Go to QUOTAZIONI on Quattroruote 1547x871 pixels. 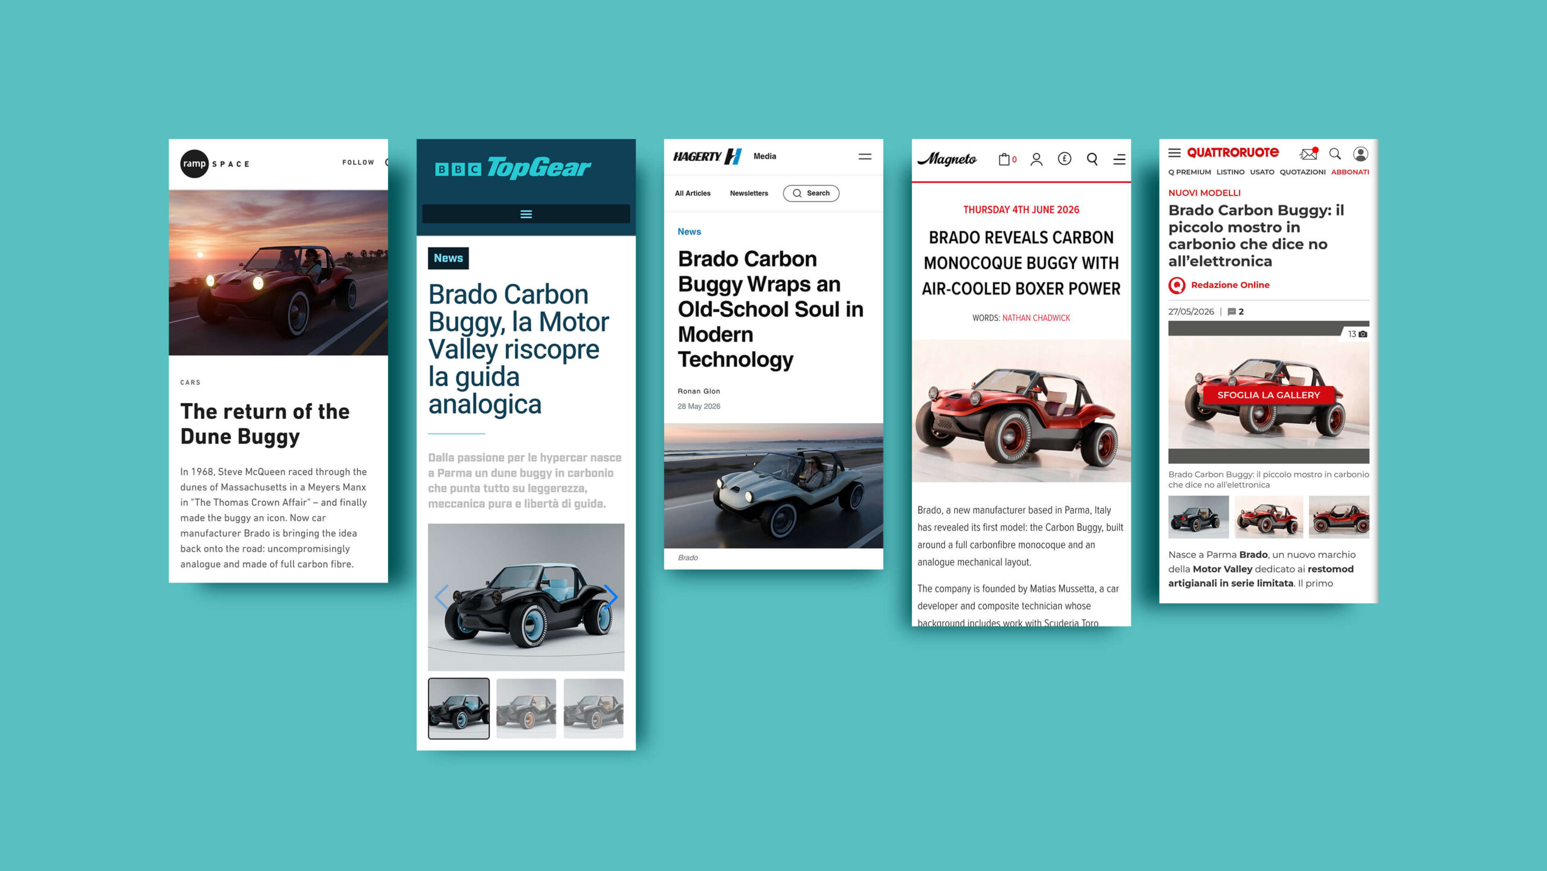[x=1302, y=172]
